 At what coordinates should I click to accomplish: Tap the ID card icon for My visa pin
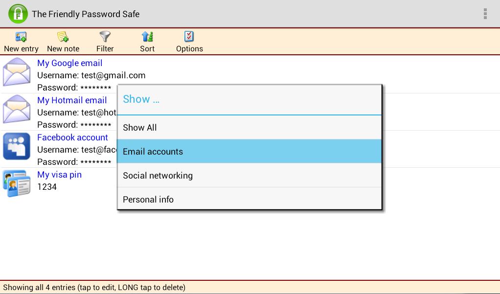(x=17, y=183)
